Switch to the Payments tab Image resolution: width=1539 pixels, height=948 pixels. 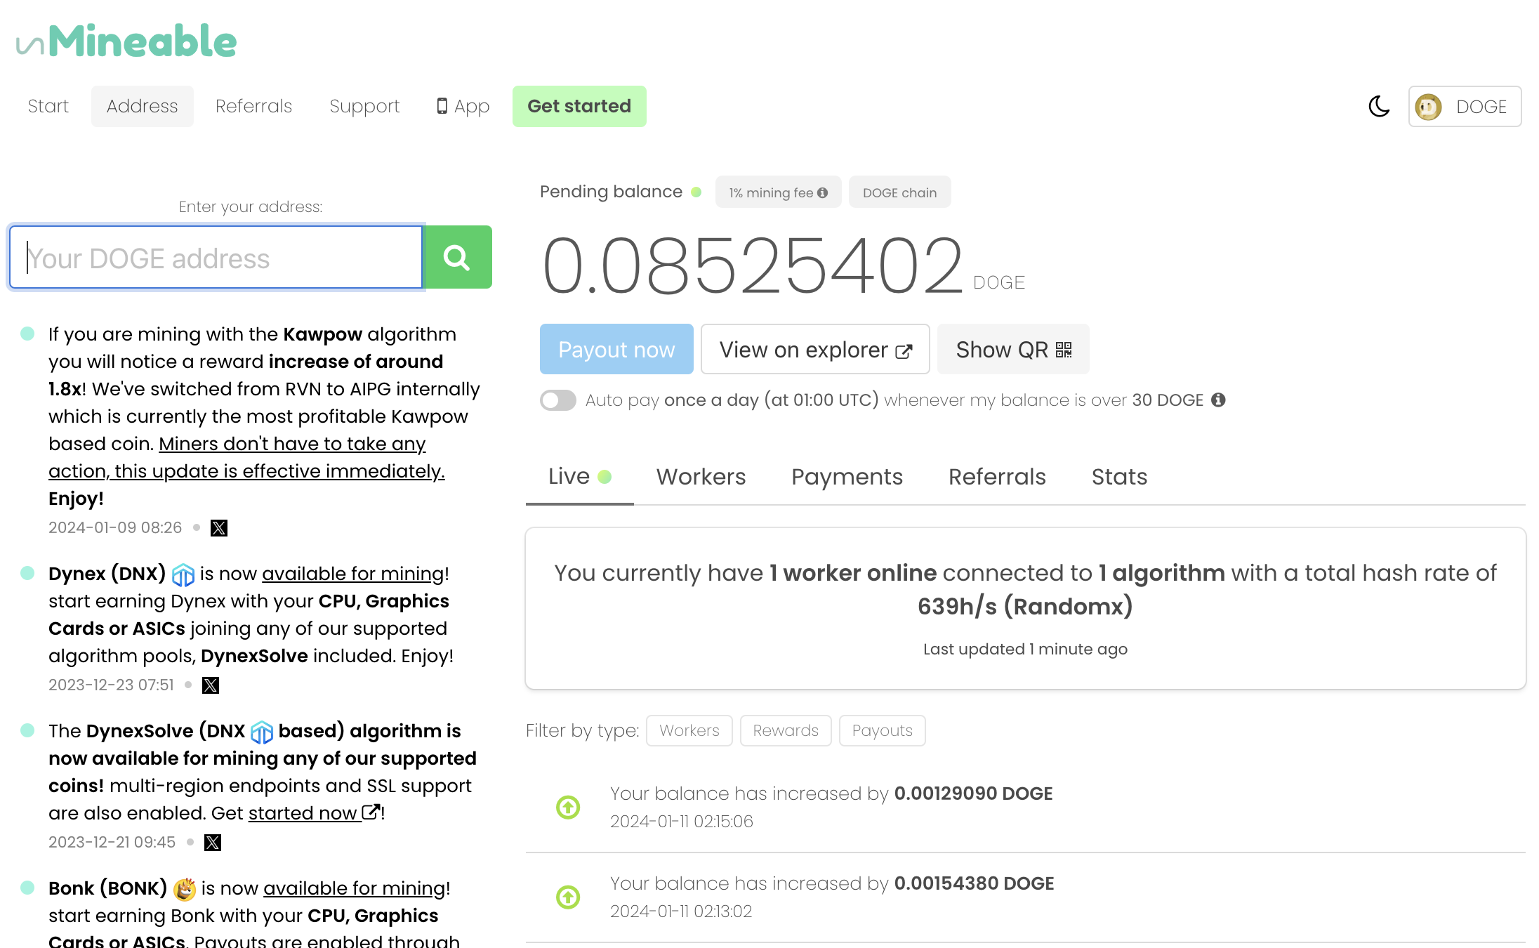pyautogui.click(x=847, y=477)
